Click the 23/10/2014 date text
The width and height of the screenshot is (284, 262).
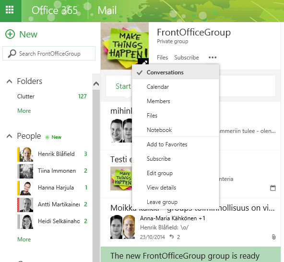[153, 237]
